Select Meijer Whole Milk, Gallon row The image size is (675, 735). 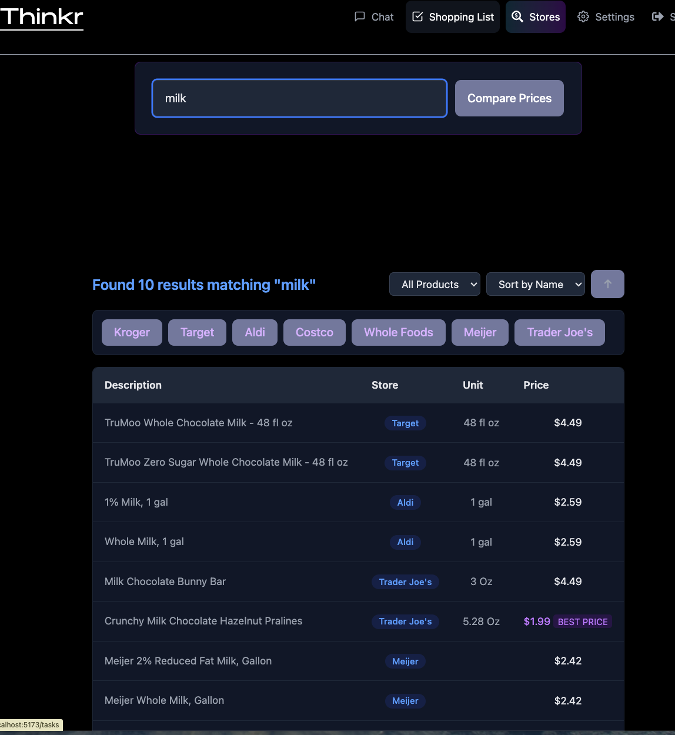[x=358, y=700]
